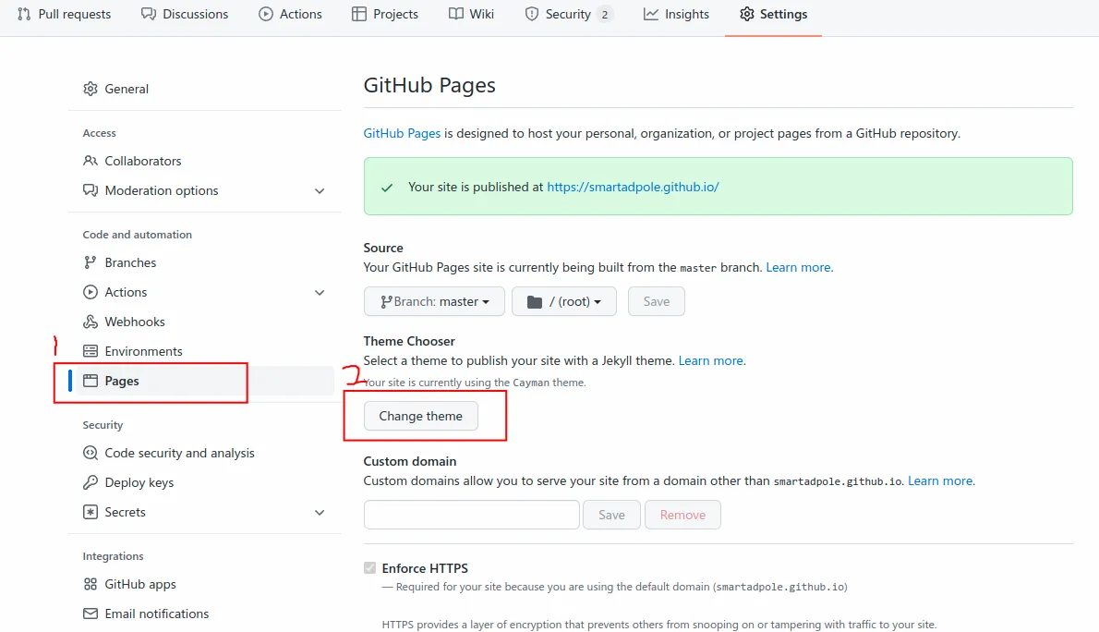This screenshot has height=632, width=1099.
Task: Click the custom domain input field
Action: coord(472,515)
